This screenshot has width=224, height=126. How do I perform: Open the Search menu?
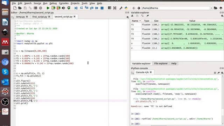[x=28, y=3]
